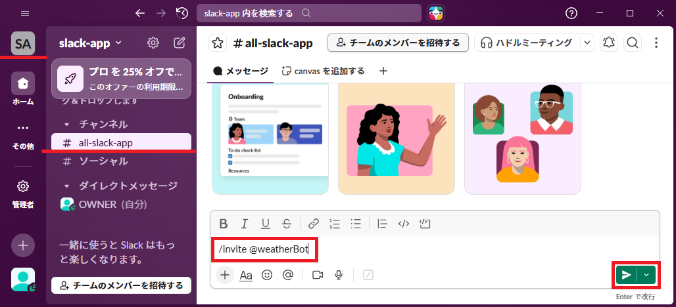Open the three people illustration card
The image size is (676, 307).
523,138
